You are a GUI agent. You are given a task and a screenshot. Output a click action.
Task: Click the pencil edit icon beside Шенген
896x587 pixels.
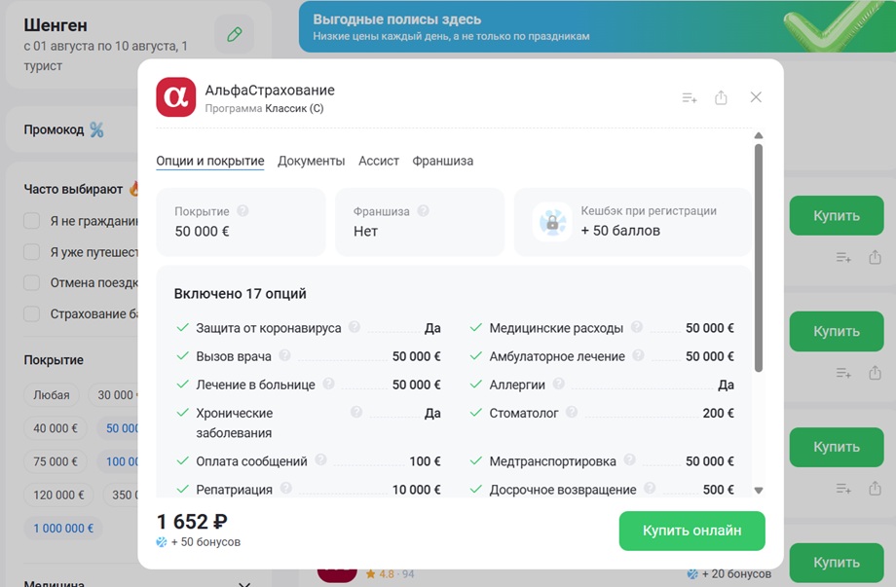[x=235, y=34]
